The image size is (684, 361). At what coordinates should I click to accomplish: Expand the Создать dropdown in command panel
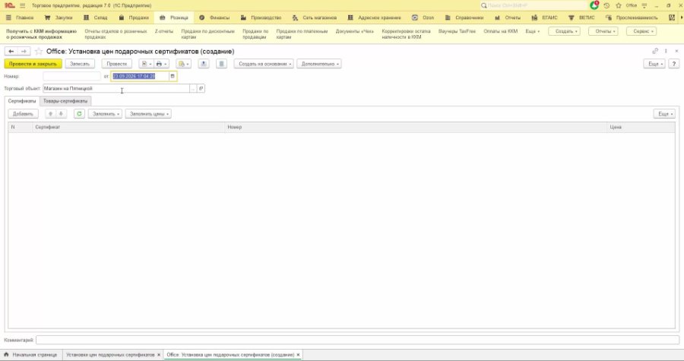[564, 31]
